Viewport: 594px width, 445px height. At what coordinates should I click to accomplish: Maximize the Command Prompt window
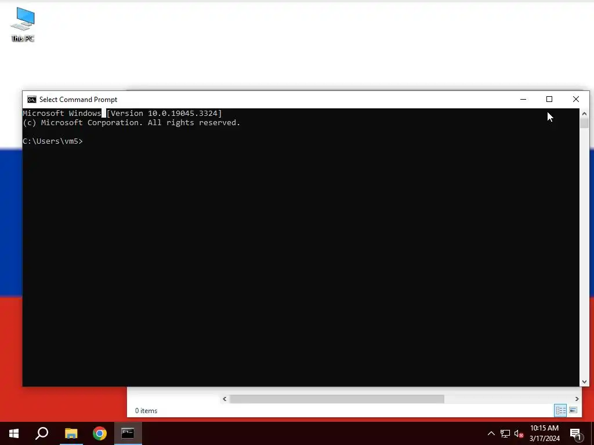(x=549, y=99)
